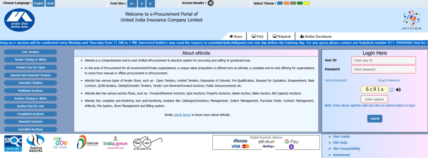This screenshot has width=428, height=158.
Task: Open the STQC certification logo
Action: [x=13, y=143]
